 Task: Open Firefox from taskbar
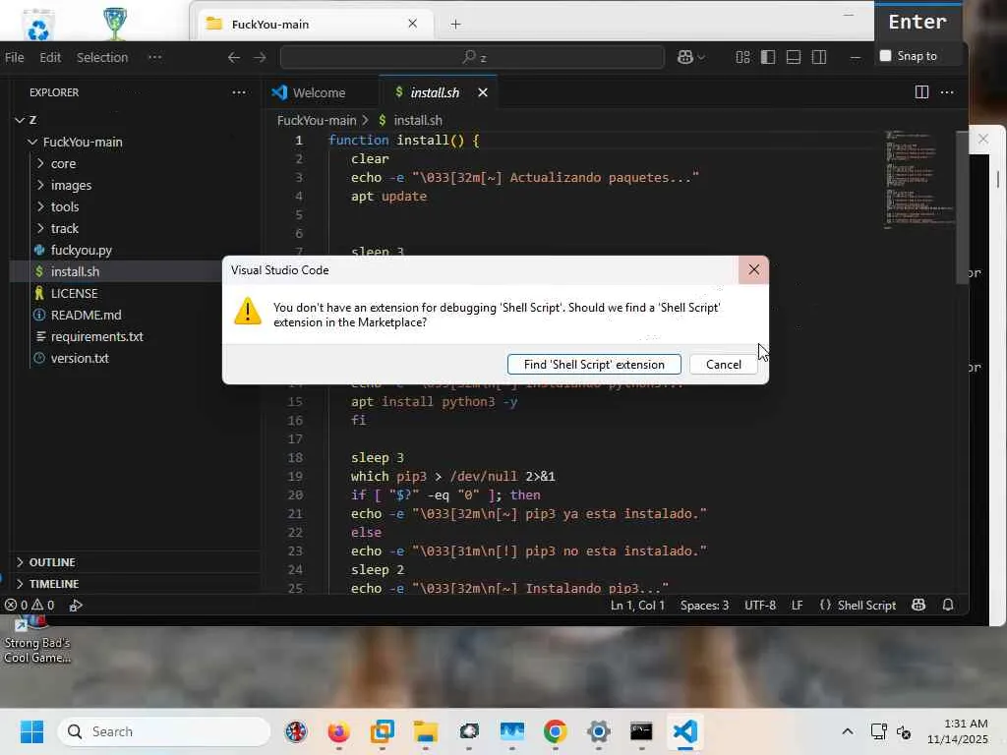tap(338, 731)
